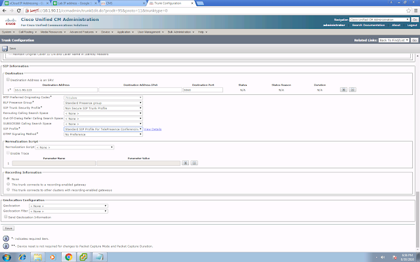Open the Geolocation Filter dropdown

tap(68, 211)
